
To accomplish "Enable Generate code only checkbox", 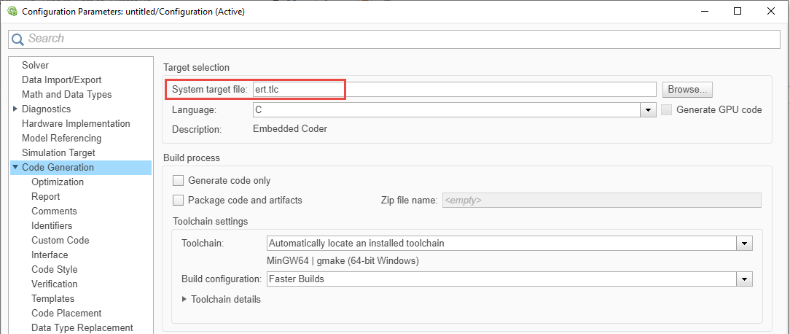I will coord(179,180).
